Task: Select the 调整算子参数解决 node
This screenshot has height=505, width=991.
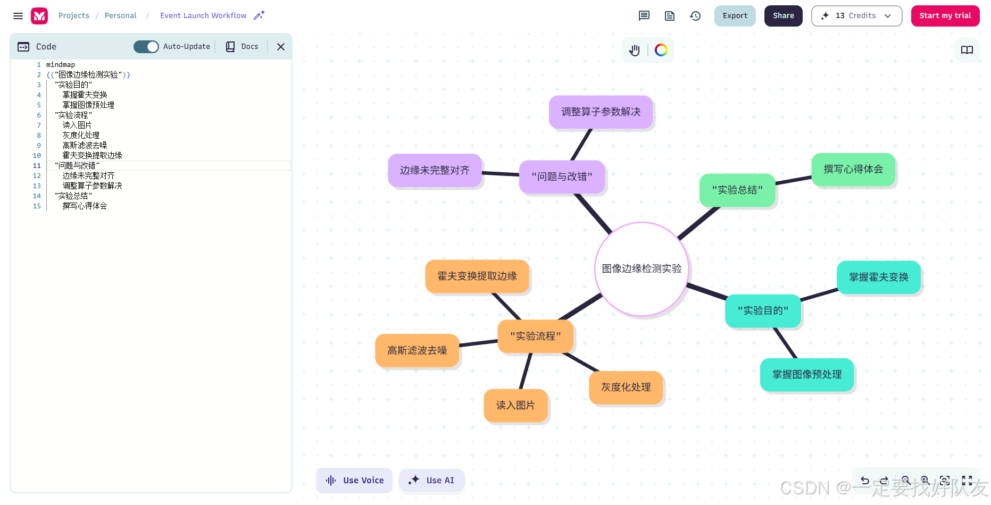Action: [601, 112]
